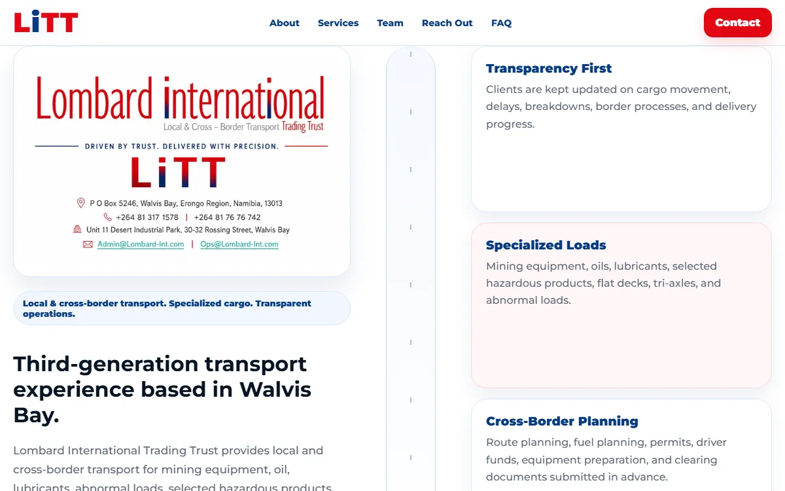This screenshot has height=491, width=785.
Task: Select the Cross-Border Planning card heading
Action: coord(562,421)
